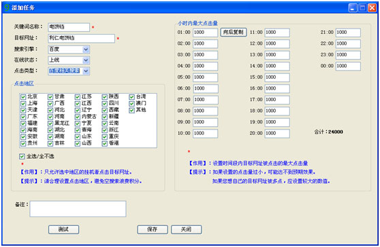Toggle the 全选/全不选 checkbox

point(22,157)
